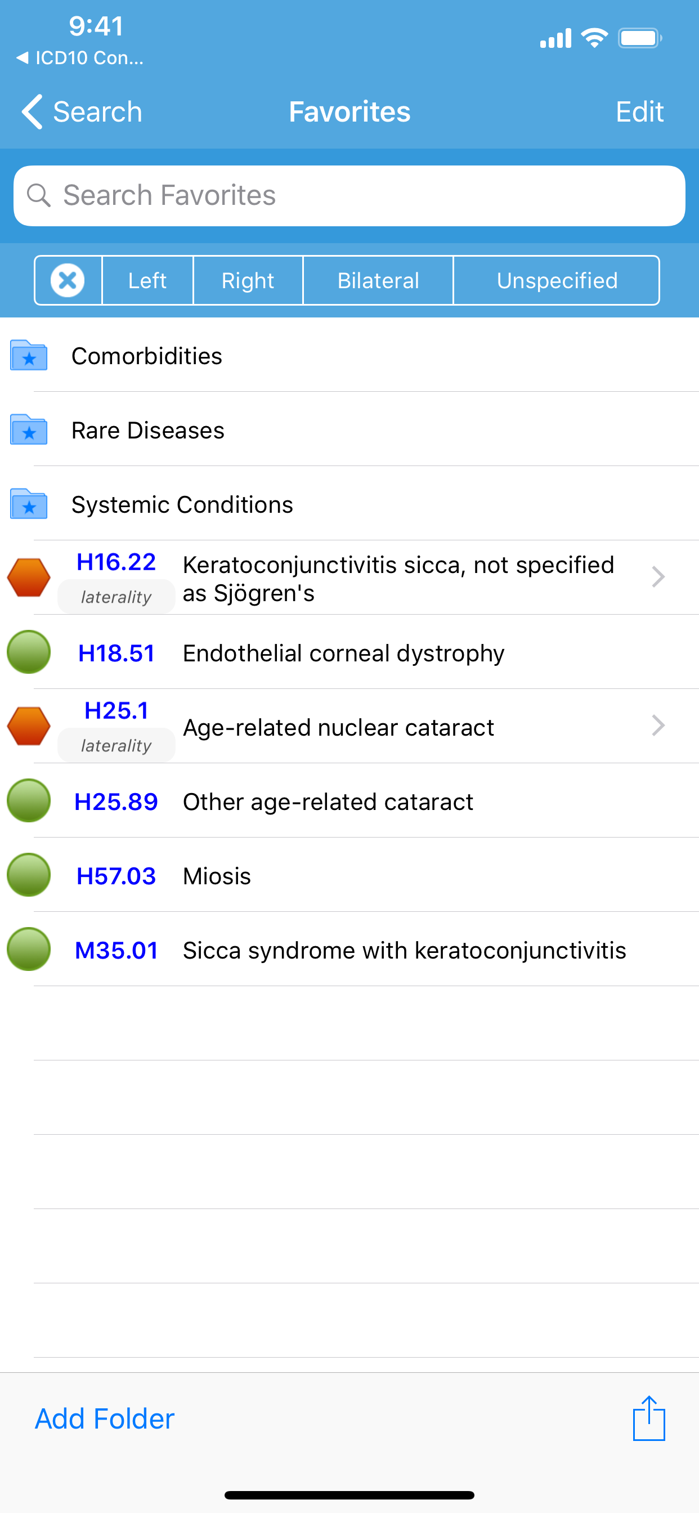699x1513 pixels.
Task: Tap Add Folder link
Action: (105, 1418)
